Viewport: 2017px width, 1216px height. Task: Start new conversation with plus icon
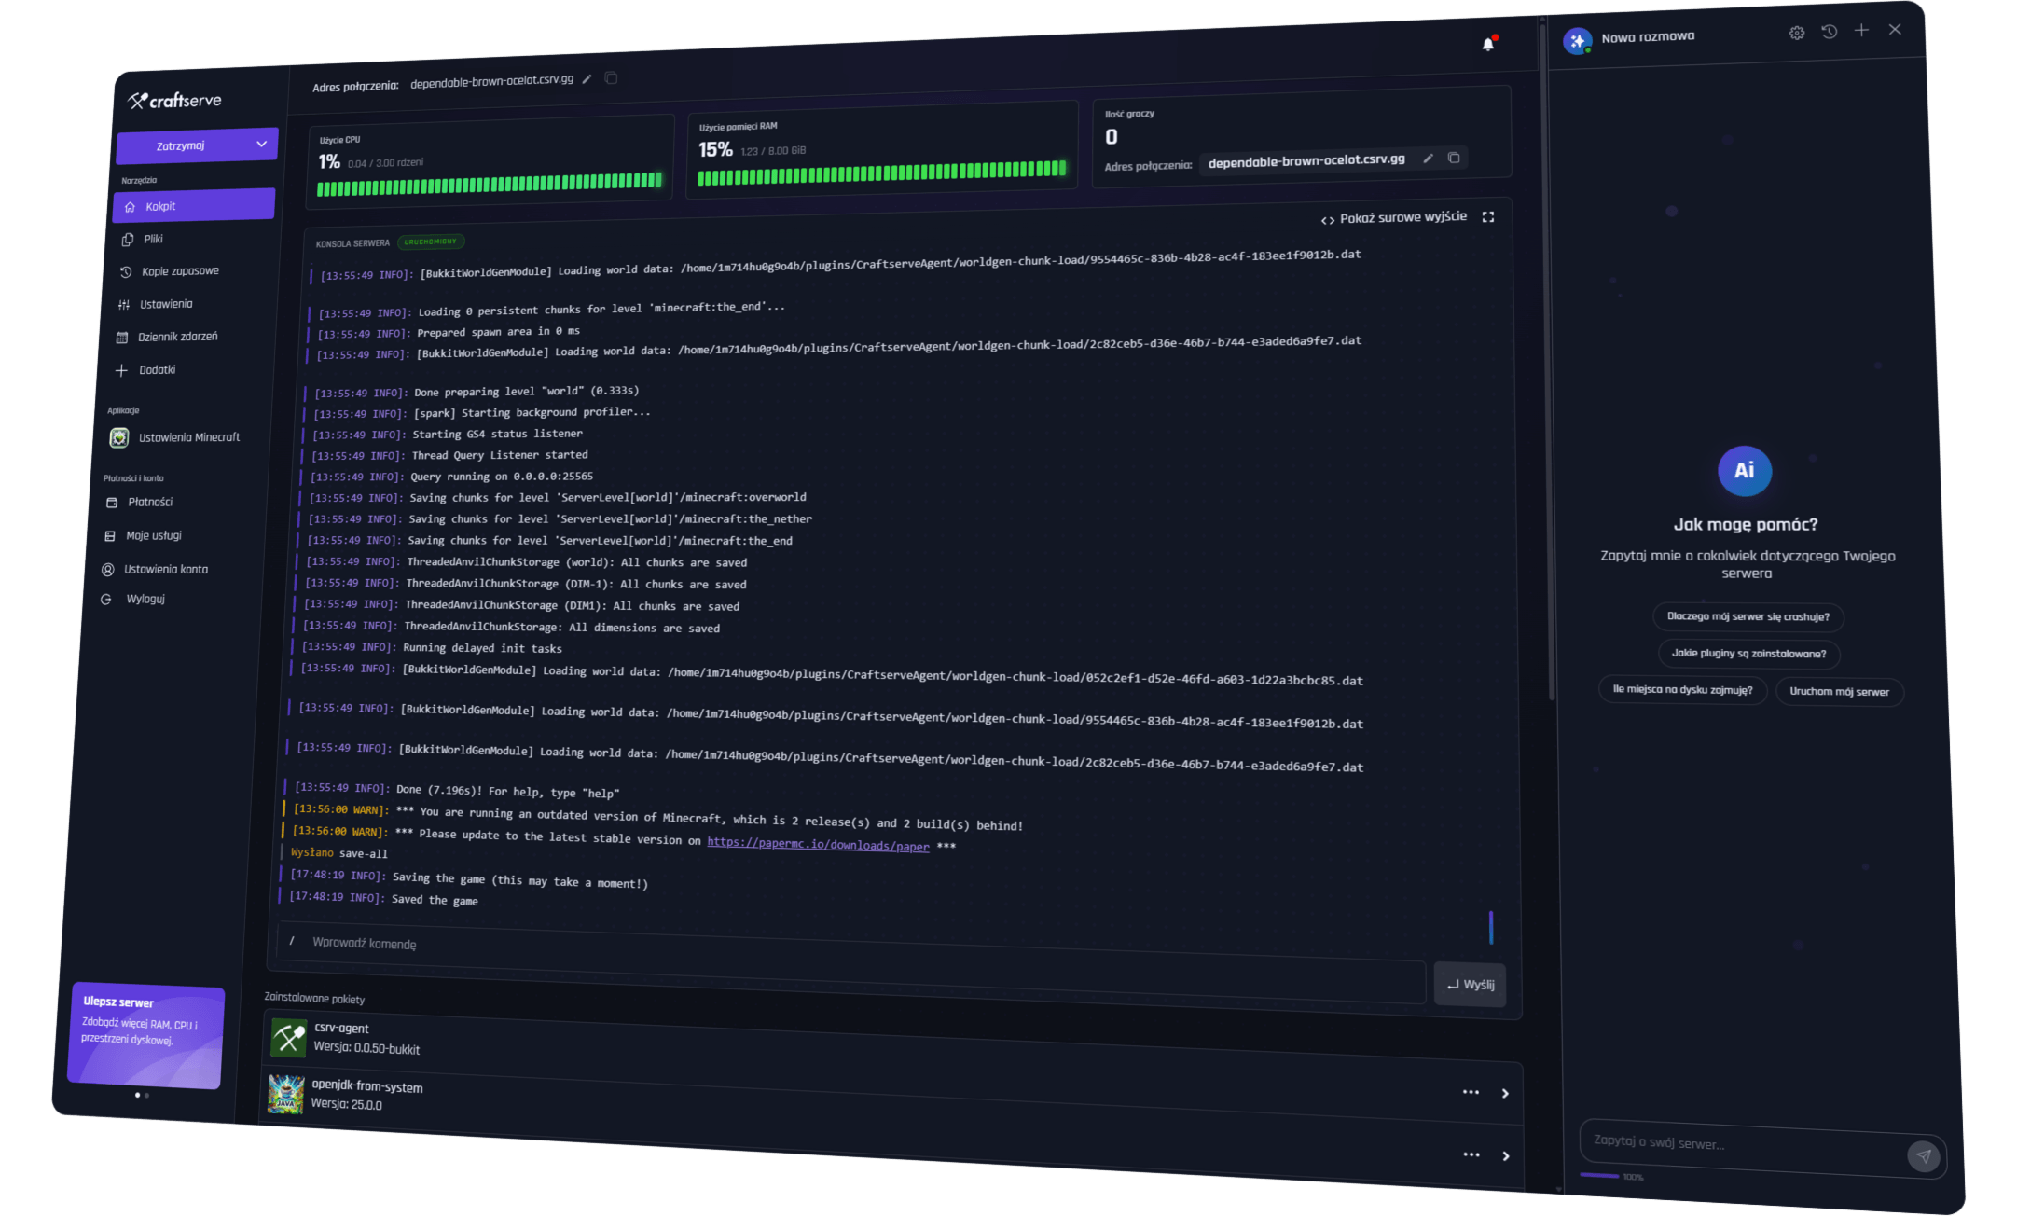tap(1861, 31)
